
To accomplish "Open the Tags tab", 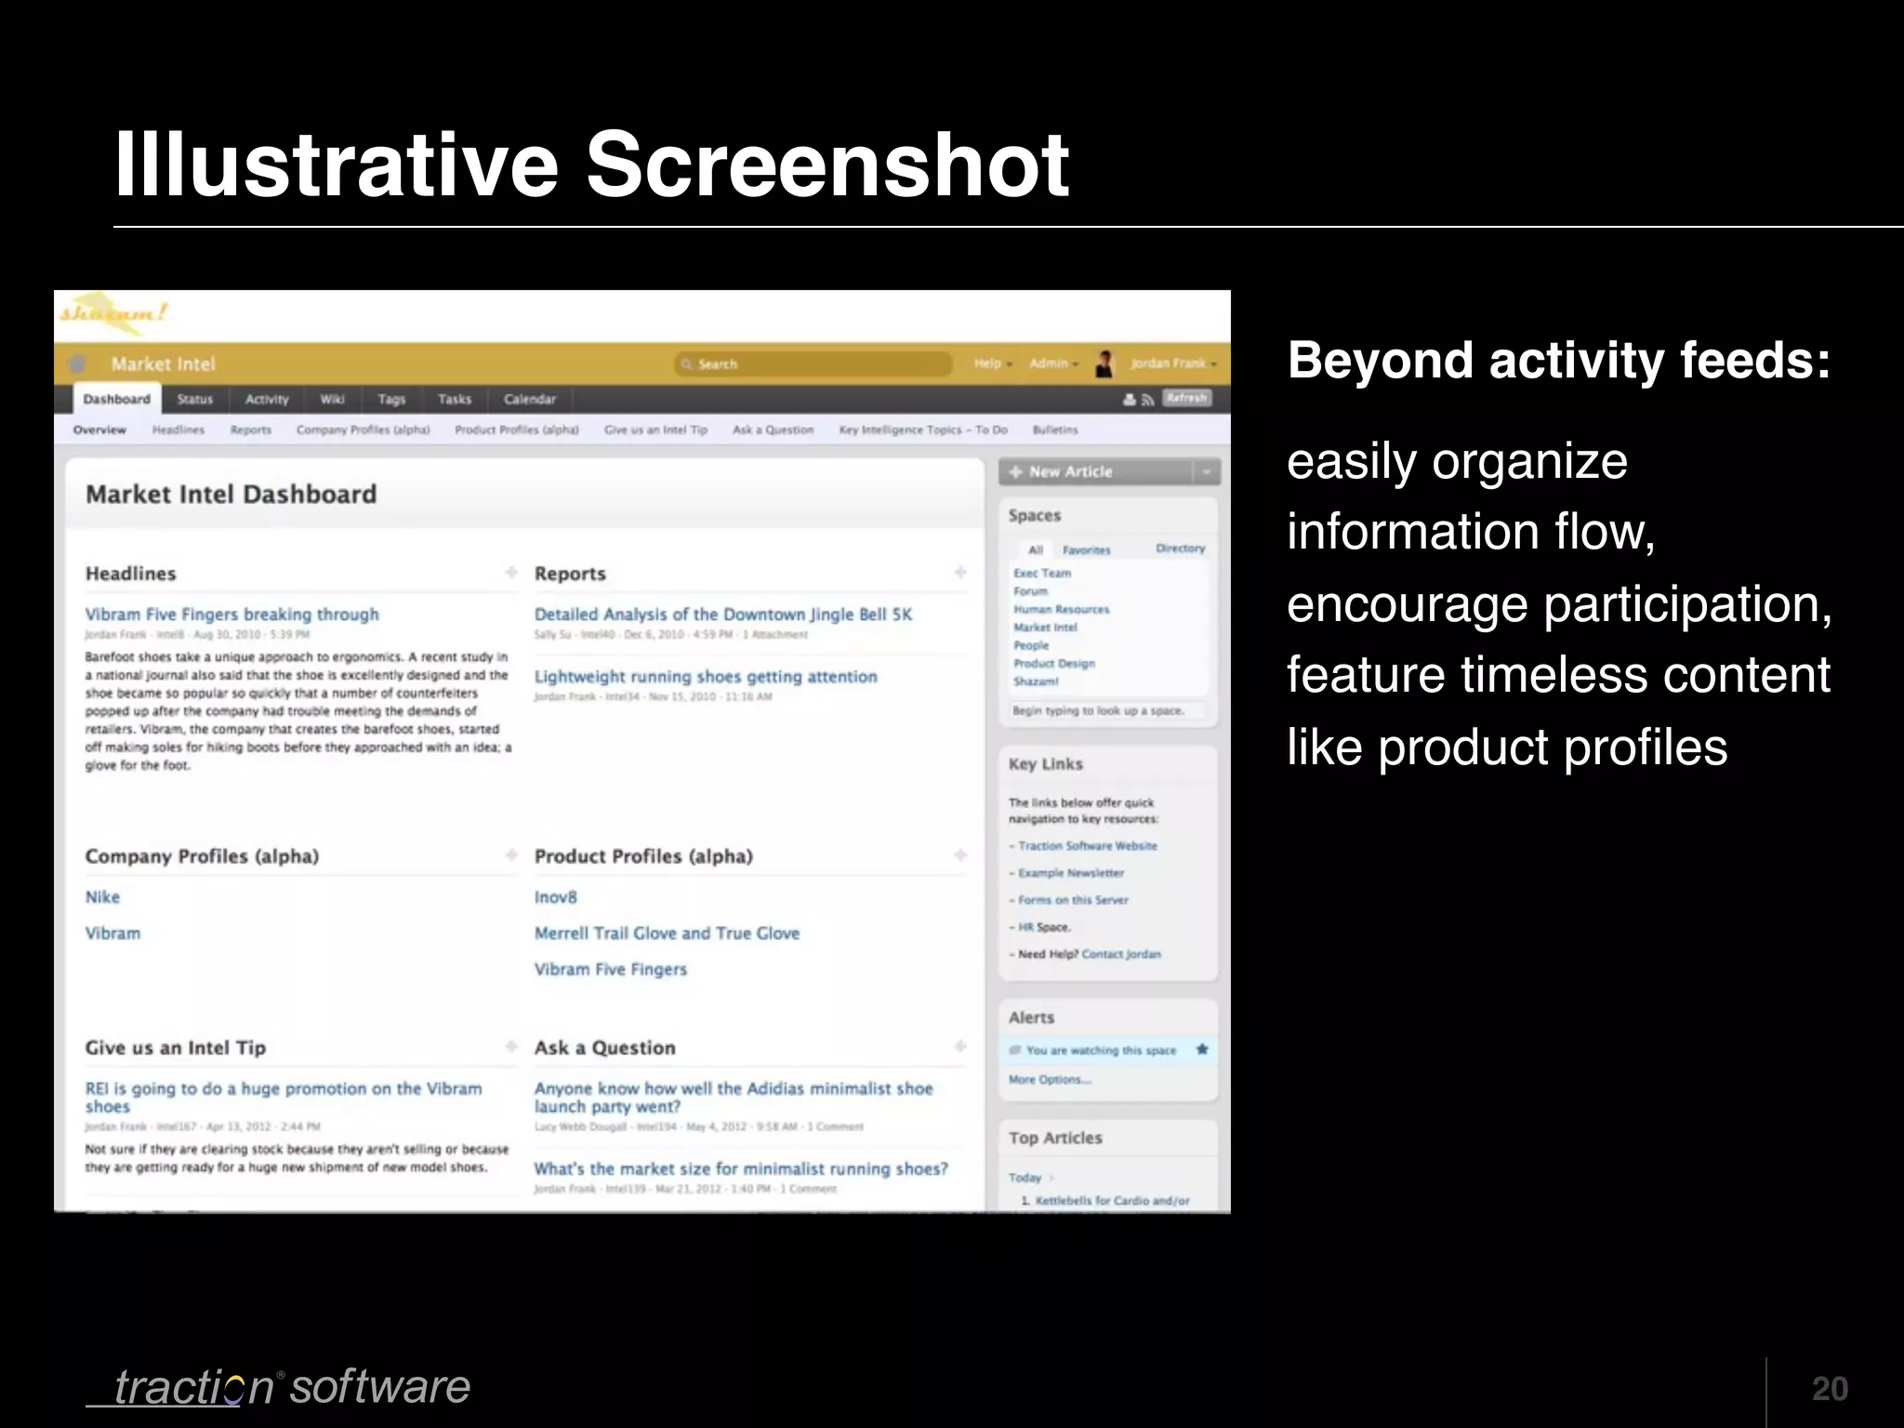I will tap(391, 399).
